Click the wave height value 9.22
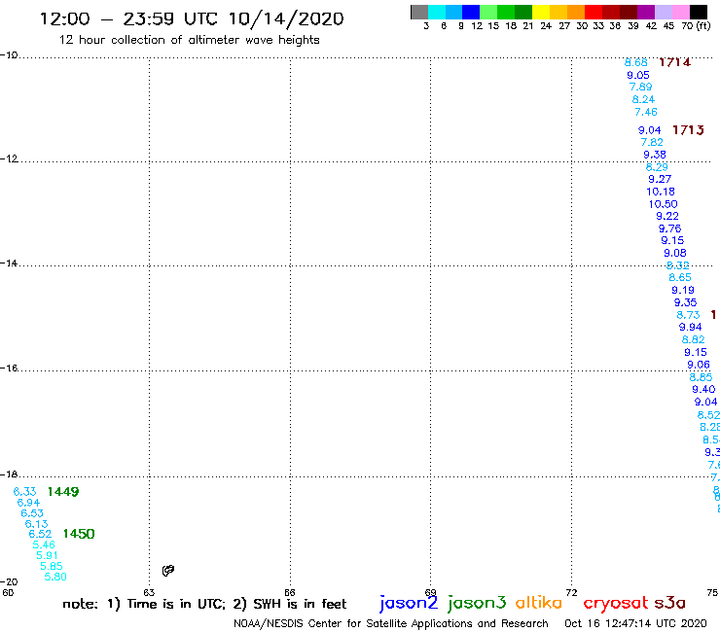Image resolution: width=720 pixels, height=632 pixels. click(667, 216)
